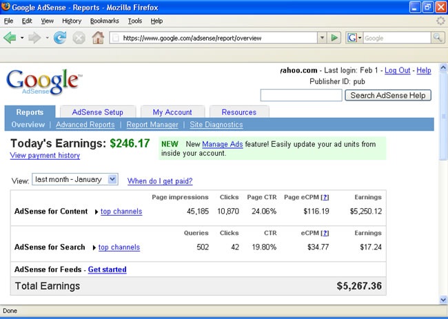Open the View menu
The width and height of the screenshot is (448, 319).
point(47,21)
